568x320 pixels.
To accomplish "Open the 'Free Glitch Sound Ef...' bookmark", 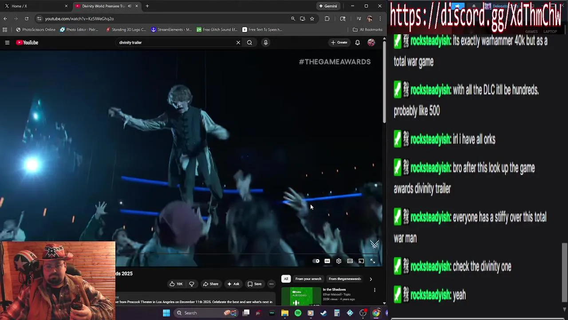I will tap(217, 30).
